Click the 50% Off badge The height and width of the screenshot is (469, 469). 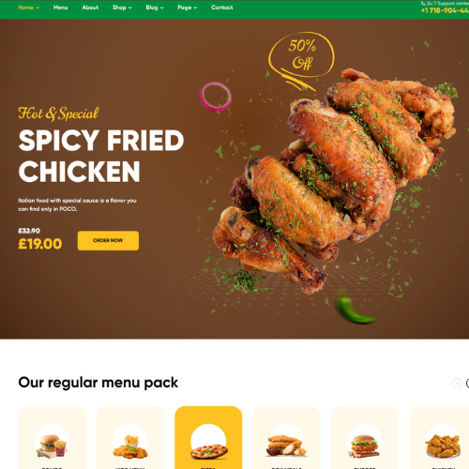301,59
